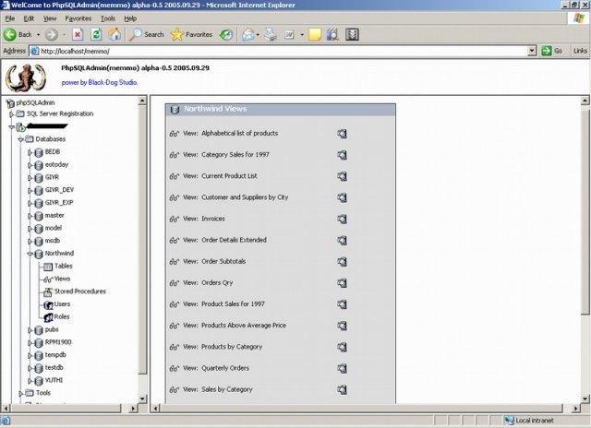Open Northwind Users node
The width and height of the screenshot is (591, 428).
click(x=62, y=304)
